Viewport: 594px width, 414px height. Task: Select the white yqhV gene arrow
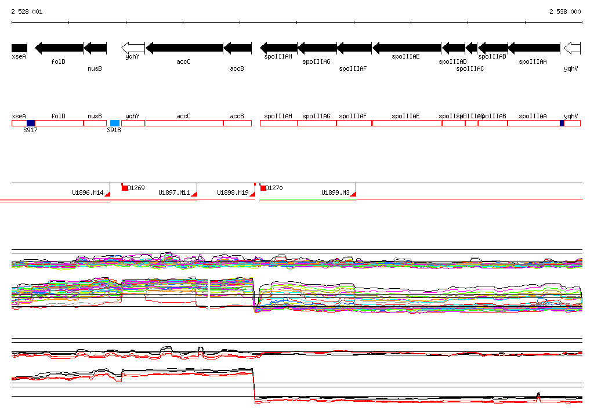572,48
